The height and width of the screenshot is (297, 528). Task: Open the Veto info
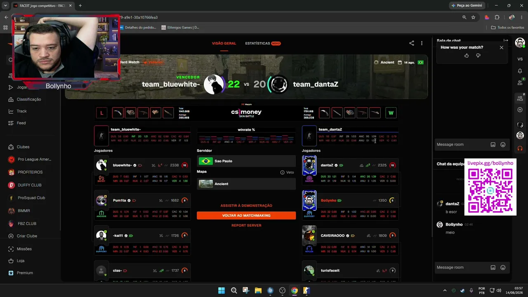[287, 172]
